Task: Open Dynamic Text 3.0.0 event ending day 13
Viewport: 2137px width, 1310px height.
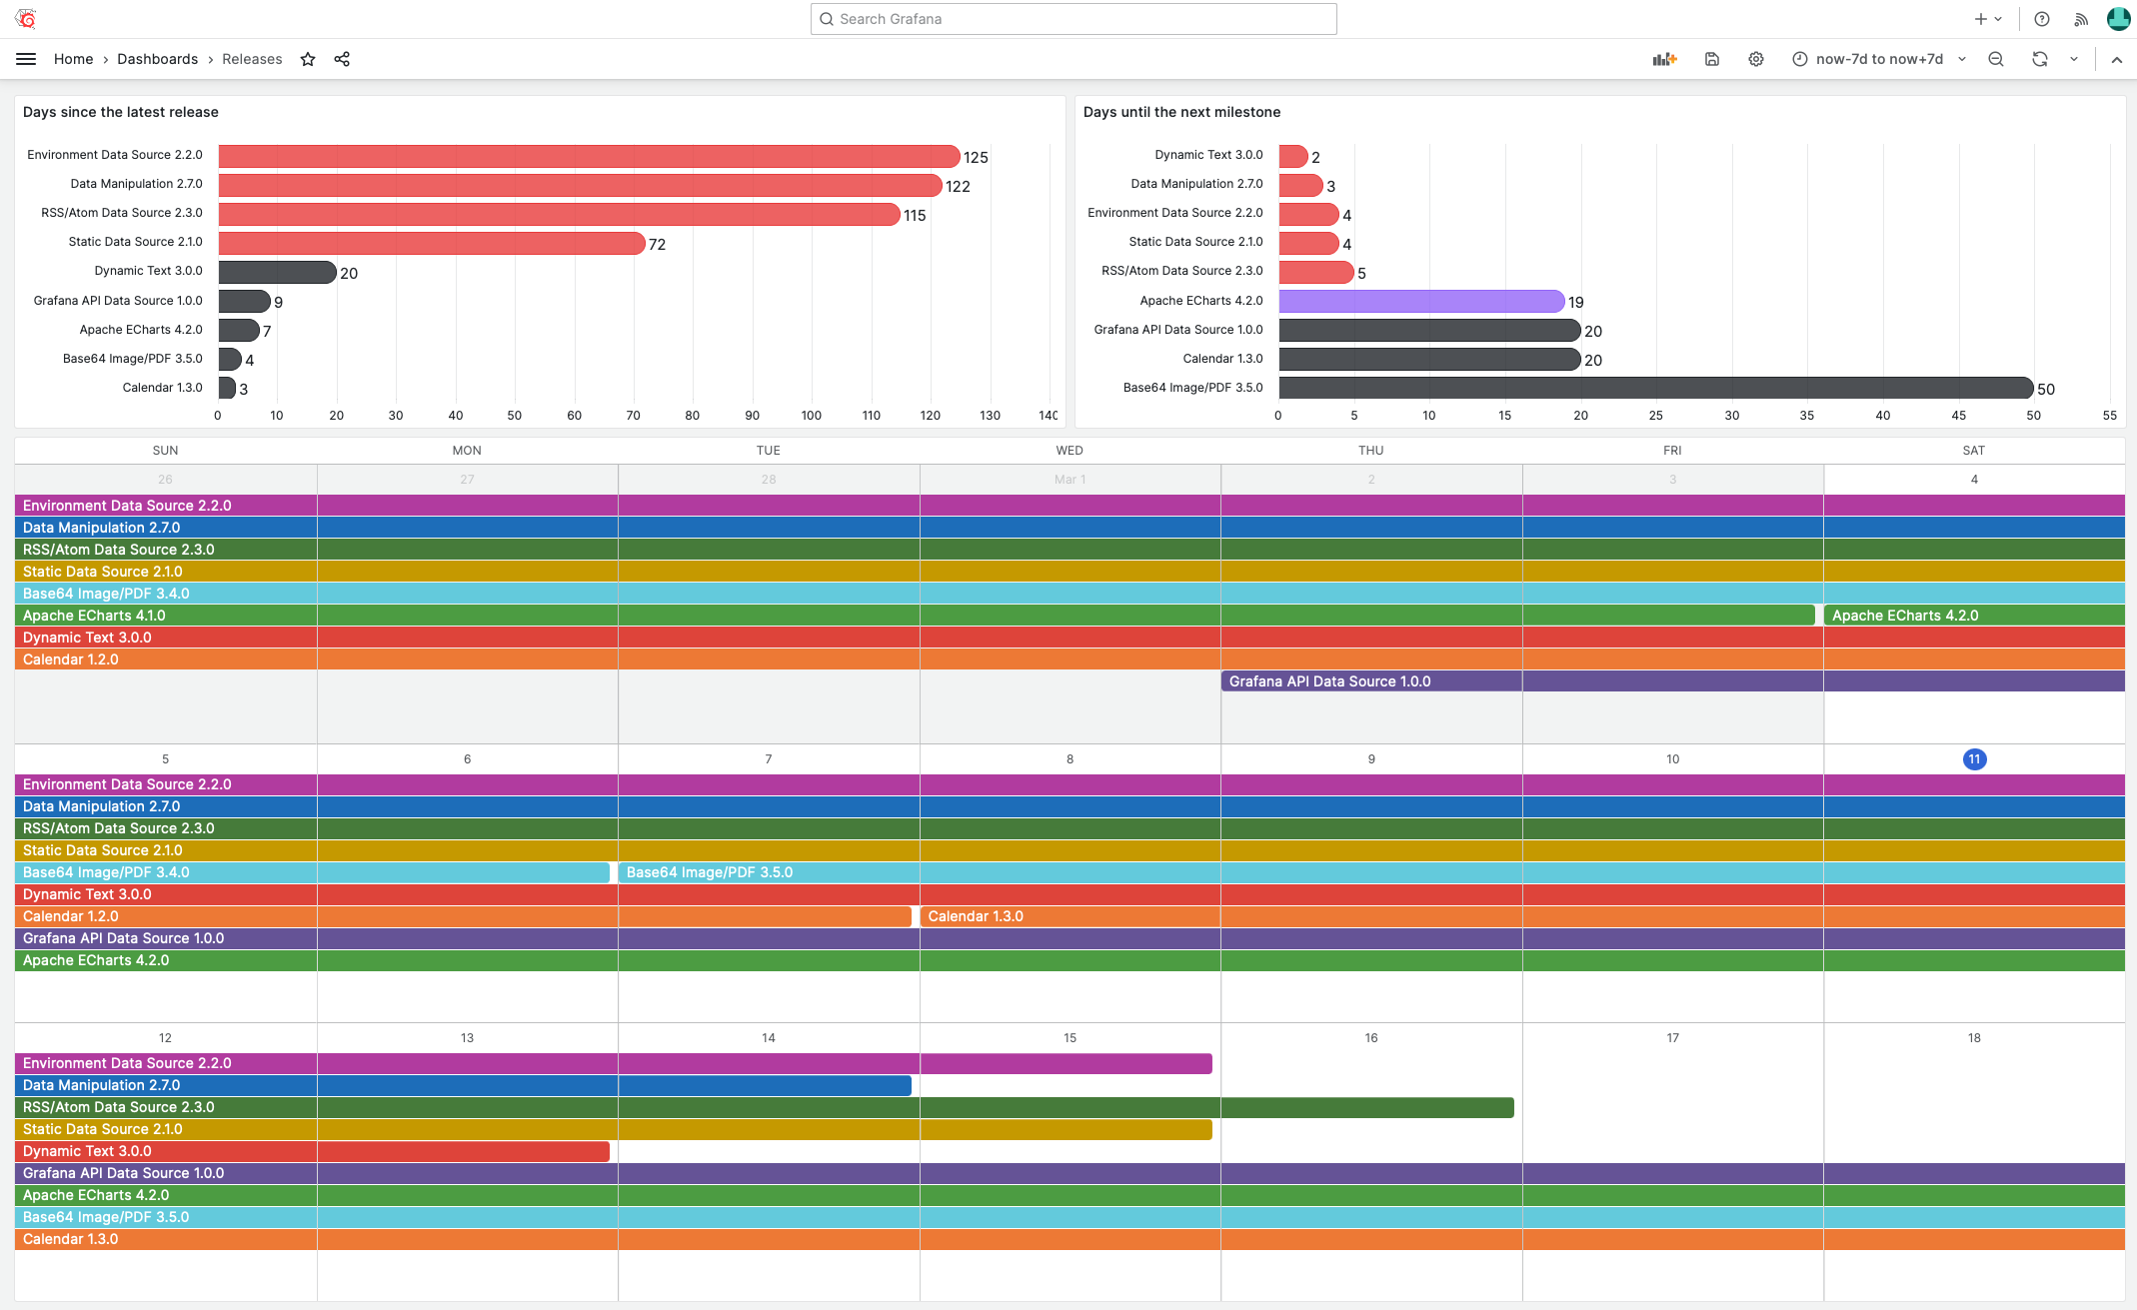Action: click(312, 1151)
